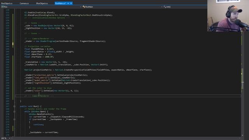Open the Init() member navigation dropdown

pyautogui.click(x=186, y=7)
